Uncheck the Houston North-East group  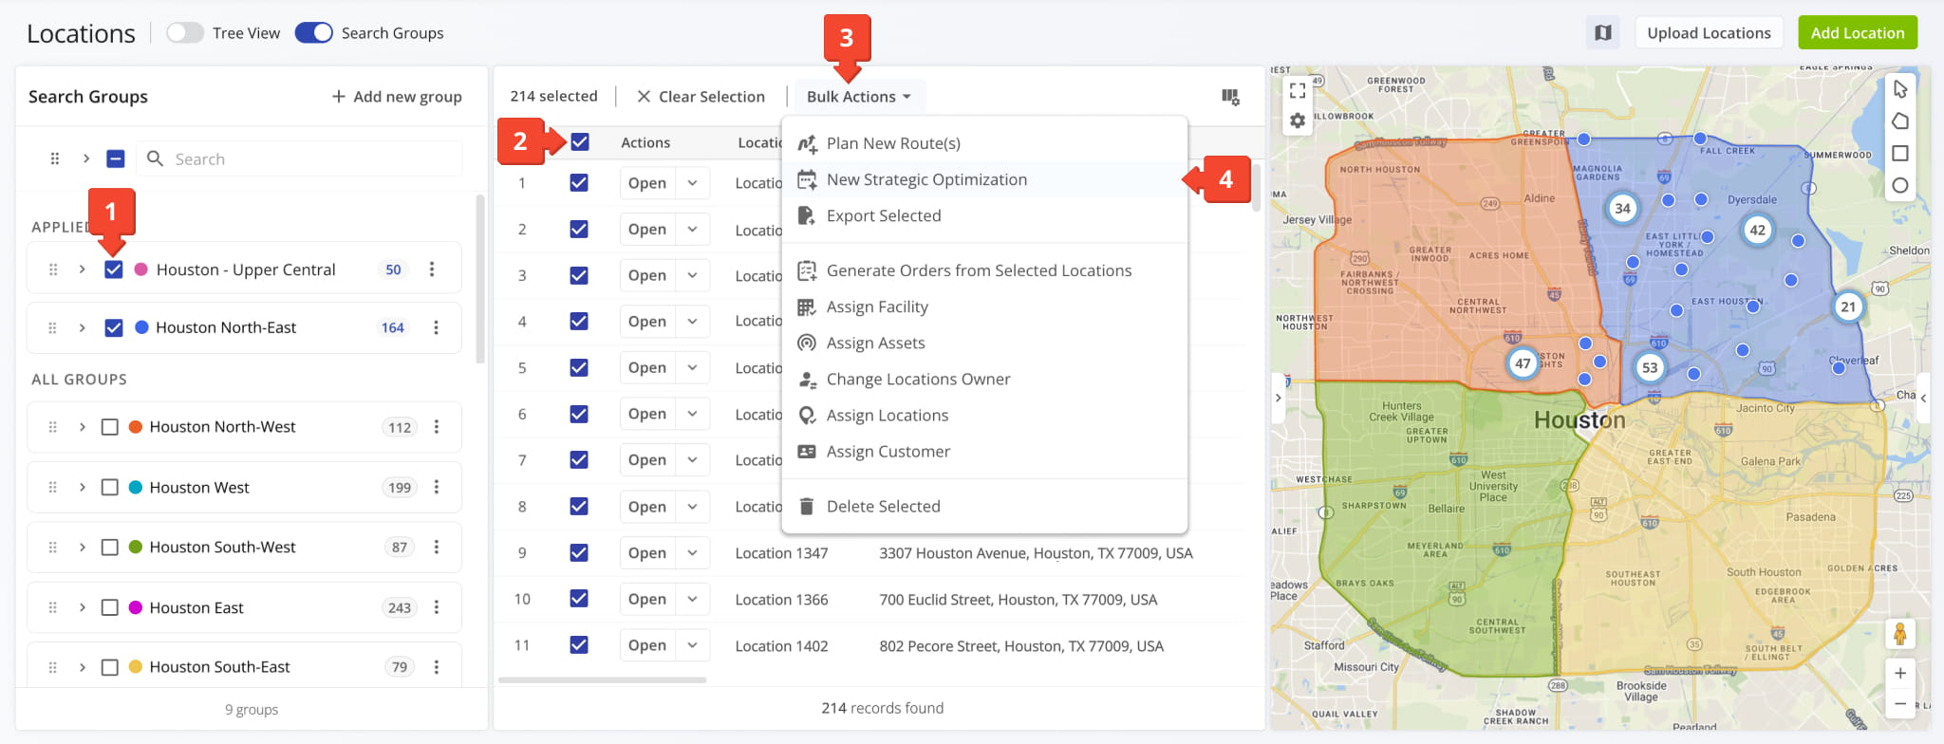114,328
